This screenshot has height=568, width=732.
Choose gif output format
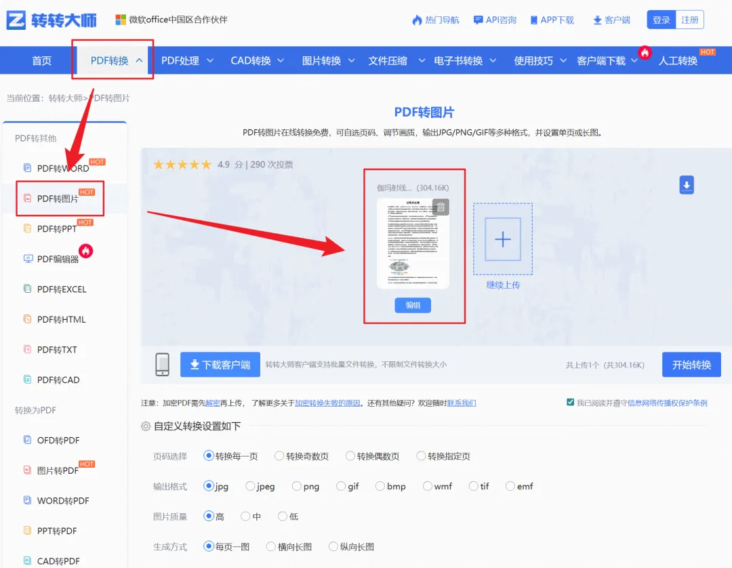pos(341,486)
